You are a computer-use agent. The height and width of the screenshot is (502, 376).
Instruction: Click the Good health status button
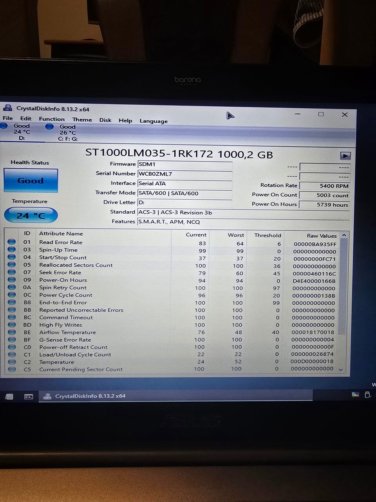(31, 181)
